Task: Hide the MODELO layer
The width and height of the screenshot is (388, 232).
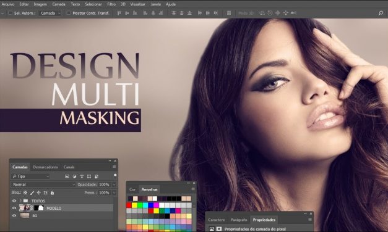Action: point(14,208)
